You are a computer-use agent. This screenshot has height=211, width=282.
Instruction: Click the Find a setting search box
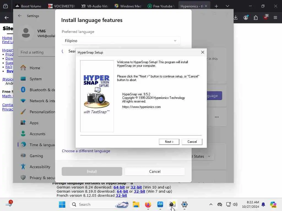37,52
